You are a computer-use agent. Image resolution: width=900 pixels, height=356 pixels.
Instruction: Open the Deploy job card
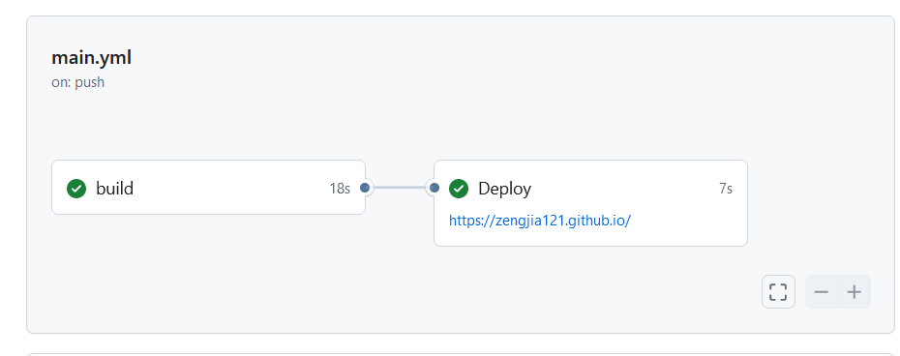coord(590,203)
